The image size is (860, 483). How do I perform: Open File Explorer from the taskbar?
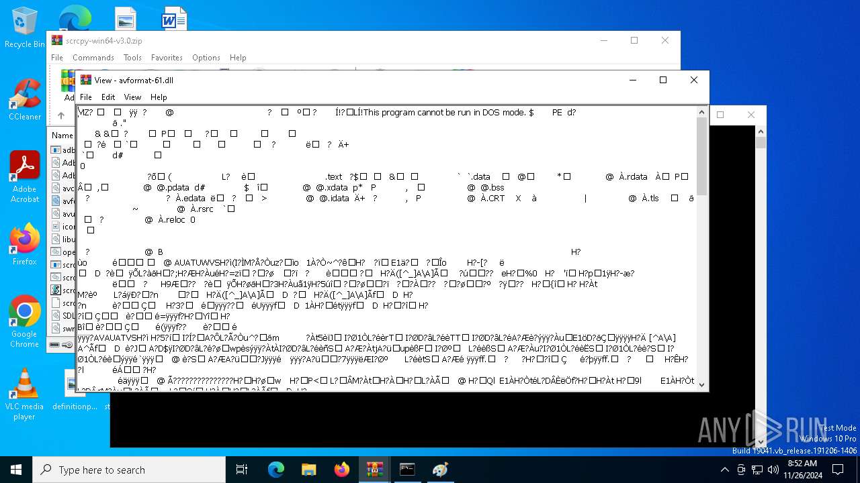click(308, 470)
